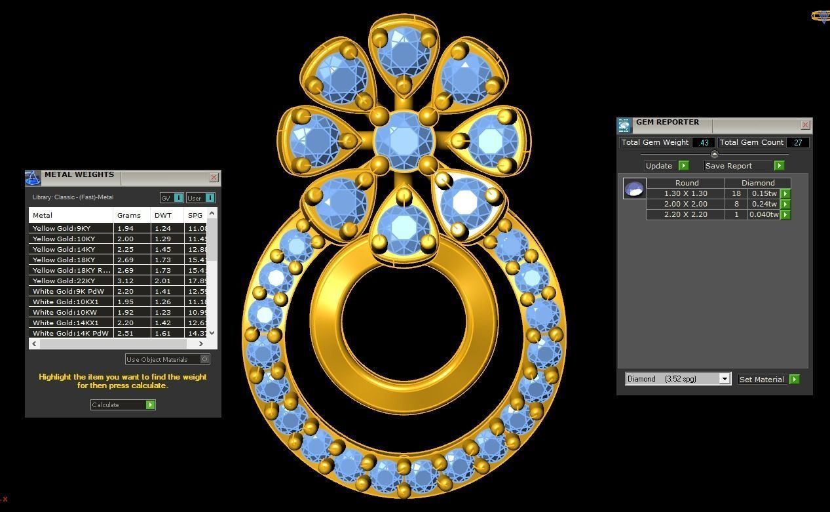Click the center round gem of the pendant

tap(404, 140)
